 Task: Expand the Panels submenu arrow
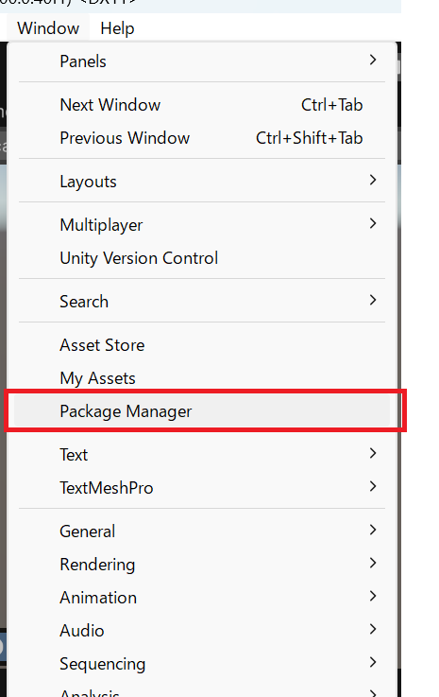[373, 60]
